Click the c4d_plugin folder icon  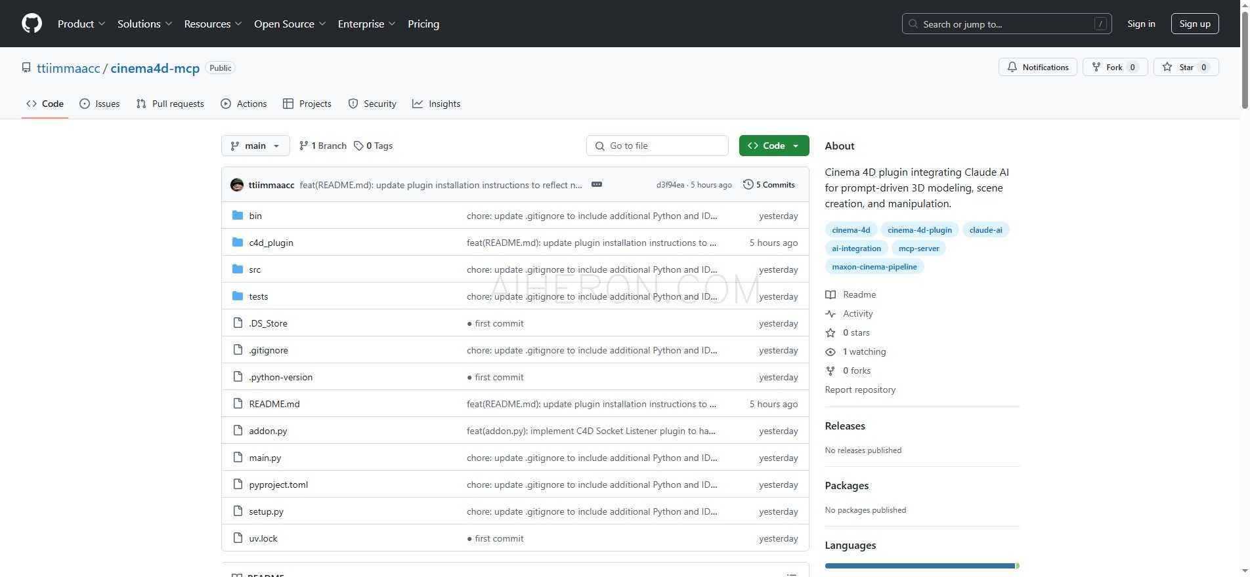coord(238,243)
